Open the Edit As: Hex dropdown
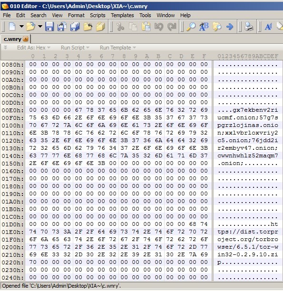The width and height of the screenshot is (283, 291). coord(34,48)
